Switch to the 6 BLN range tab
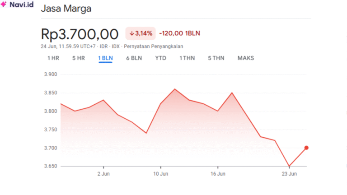Viewport: 347px width, 195px height. coord(134,58)
